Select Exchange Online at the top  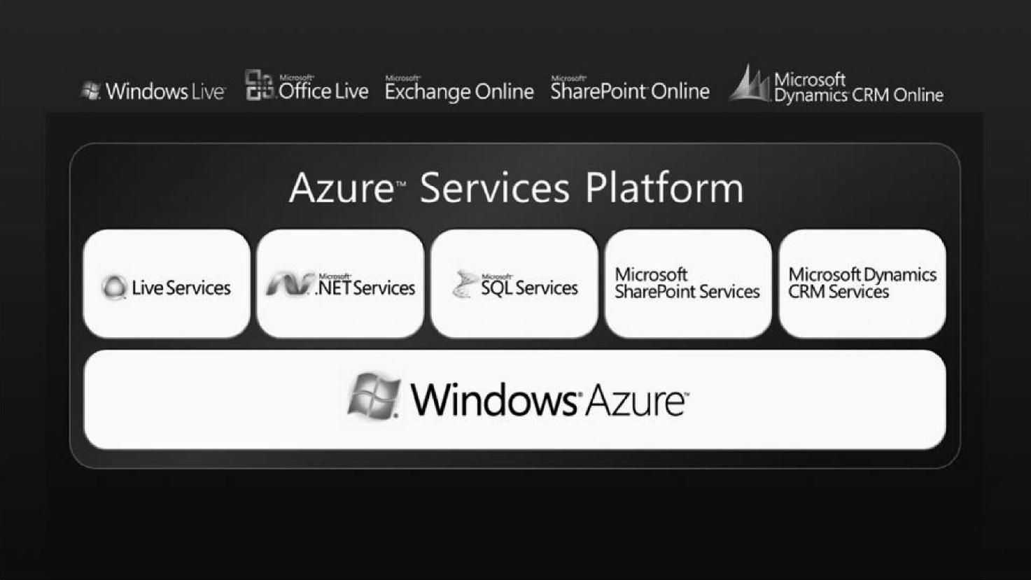pos(459,90)
